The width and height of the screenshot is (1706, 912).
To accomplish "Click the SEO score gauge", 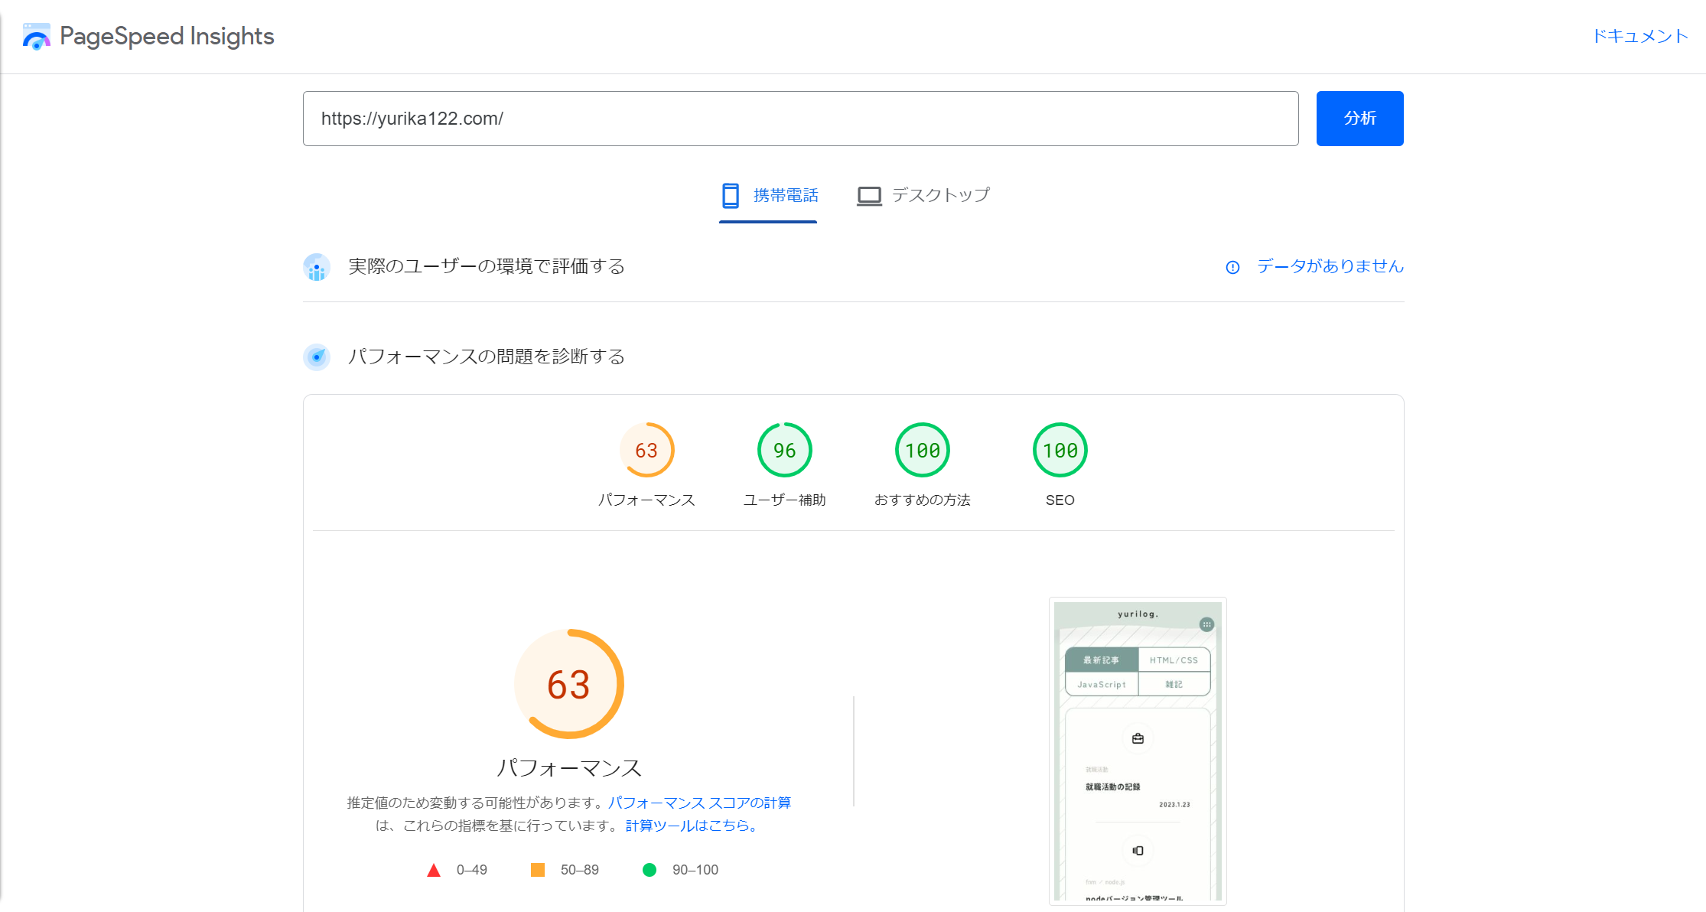I will [x=1060, y=450].
